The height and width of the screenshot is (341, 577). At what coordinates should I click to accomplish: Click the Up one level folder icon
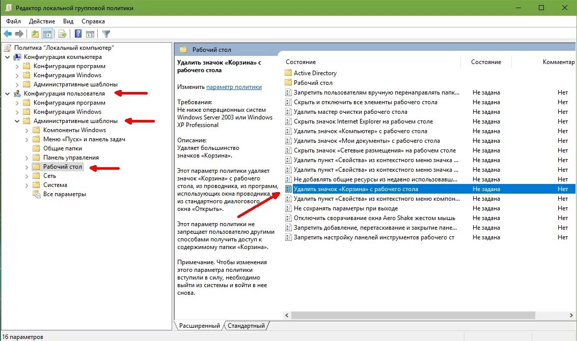35,34
